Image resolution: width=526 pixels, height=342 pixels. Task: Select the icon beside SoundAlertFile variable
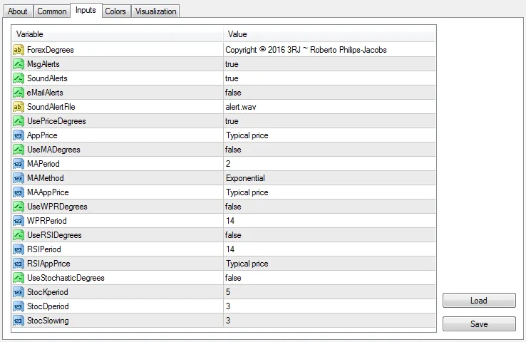pyautogui.click(x=19, y=107)
